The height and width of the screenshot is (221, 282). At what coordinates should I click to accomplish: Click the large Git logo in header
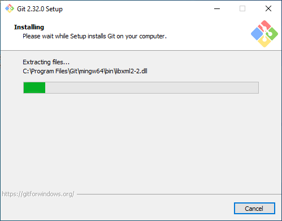tap(264, 34)
